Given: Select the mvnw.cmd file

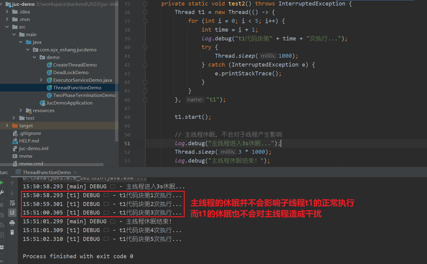Looking at the screenshot, I should tap(31, 163).
